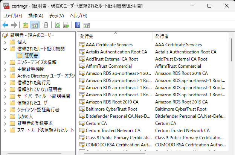Viewport: 235px width, 155px height.
Task: Go up one level folder icon
Action: pyautogui.click(x=26, y=25)
